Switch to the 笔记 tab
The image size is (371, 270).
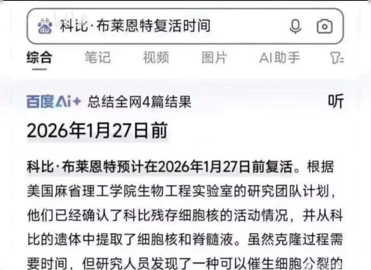[97, 57]
